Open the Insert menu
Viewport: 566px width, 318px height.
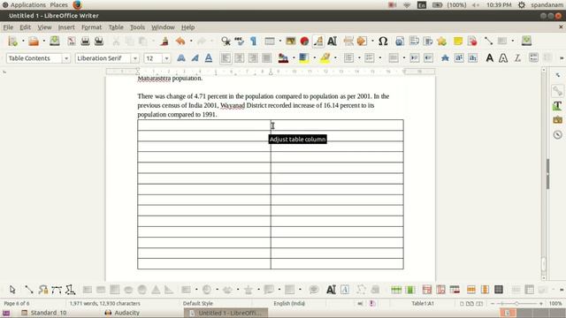(66, 27)
